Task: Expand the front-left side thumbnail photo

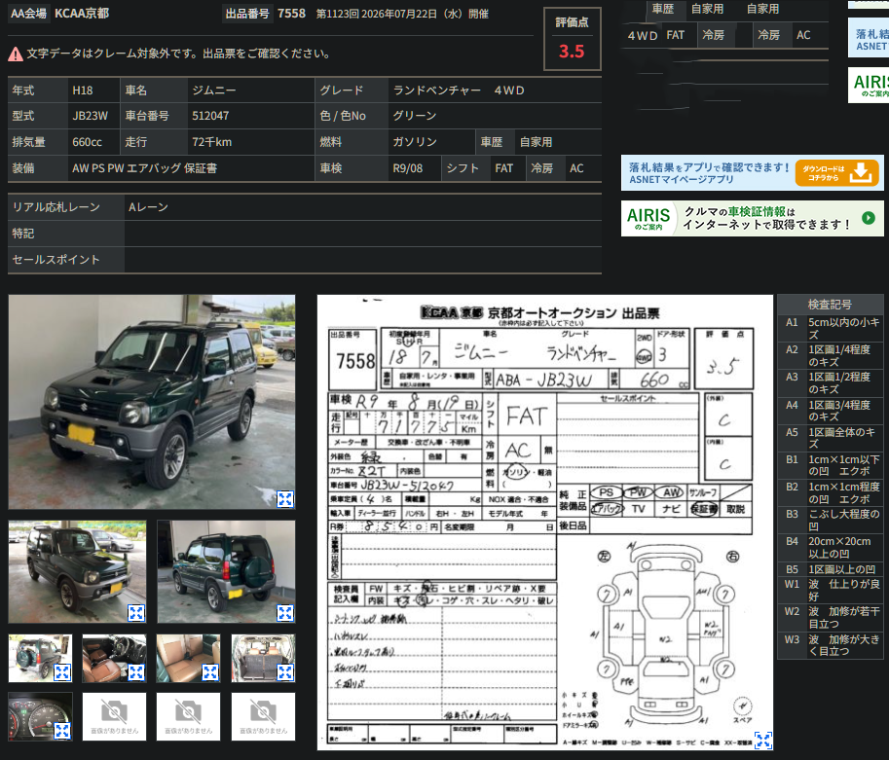Action: (x=136, y=613)
